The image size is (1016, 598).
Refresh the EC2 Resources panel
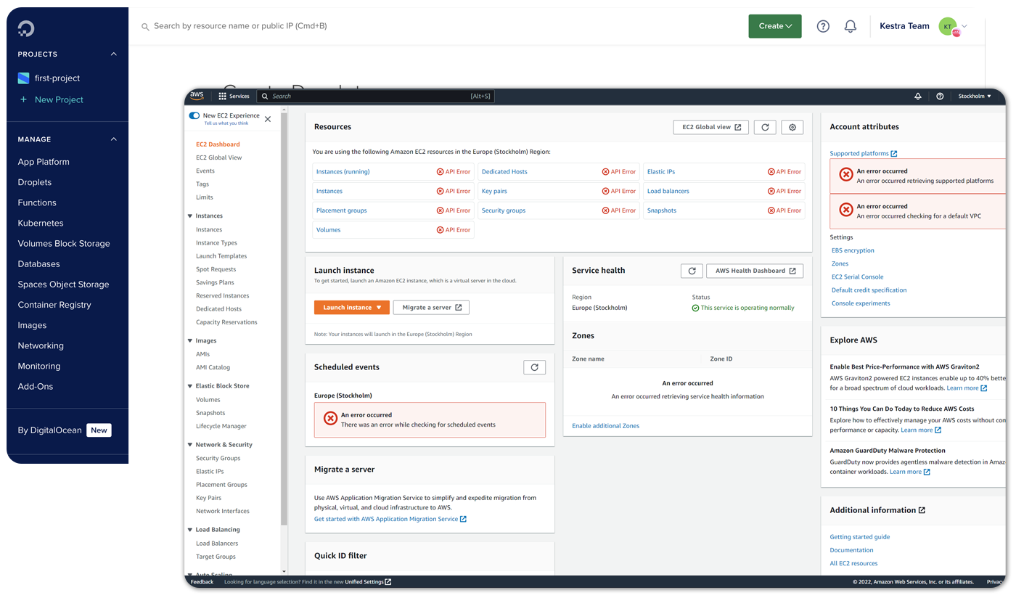(765, 127)
